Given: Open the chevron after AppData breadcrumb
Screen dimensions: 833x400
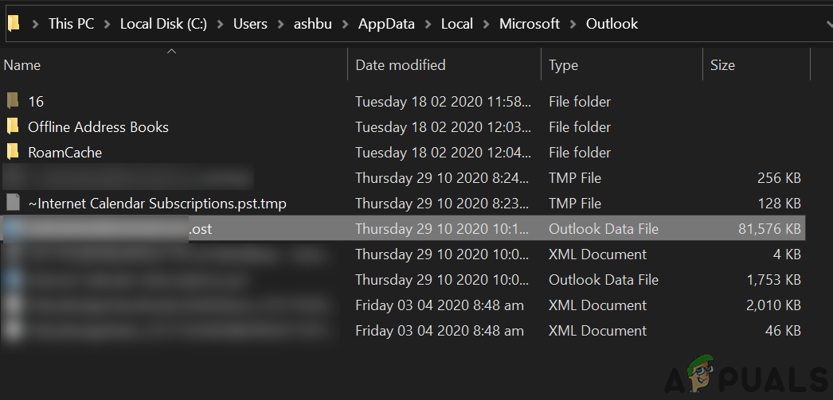Looking at the screenshot, I should (x=428, y=24).
